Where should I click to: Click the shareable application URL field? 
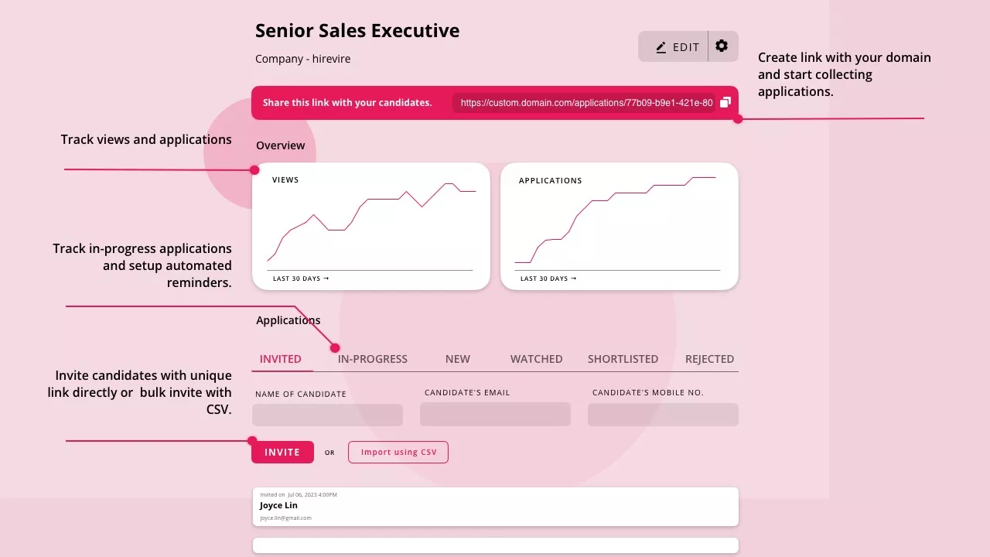(585, 103)
